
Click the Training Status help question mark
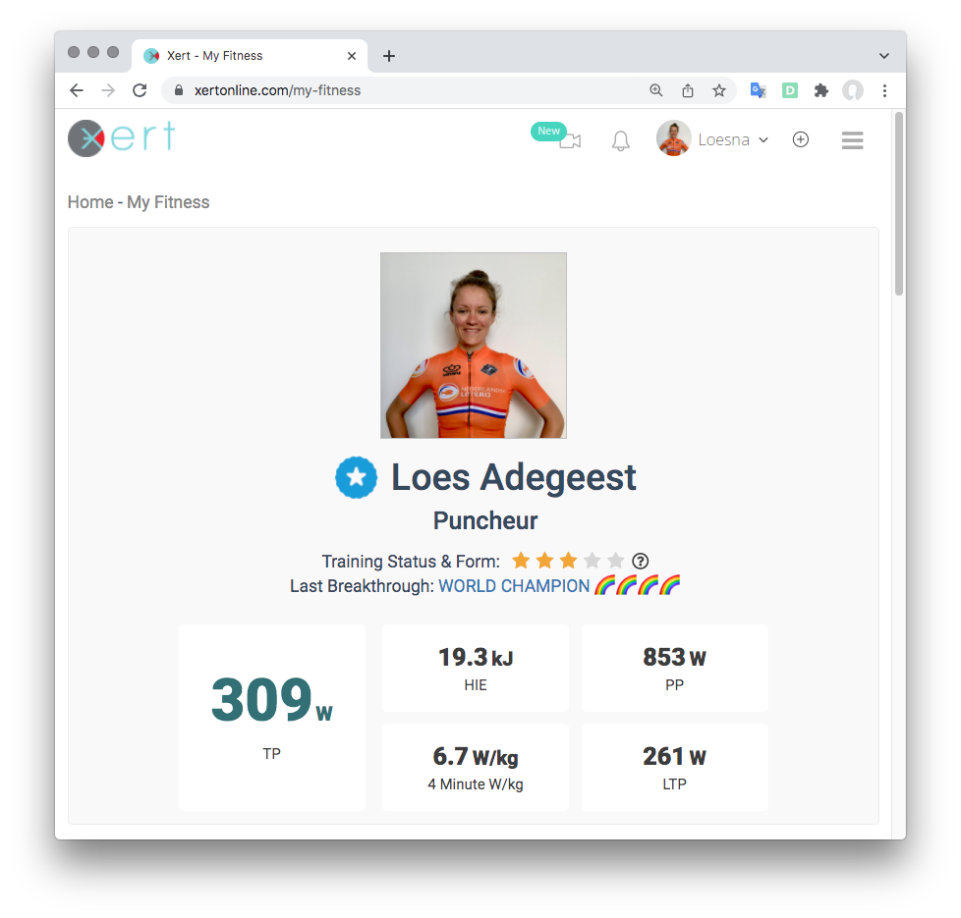pos(640,561)
